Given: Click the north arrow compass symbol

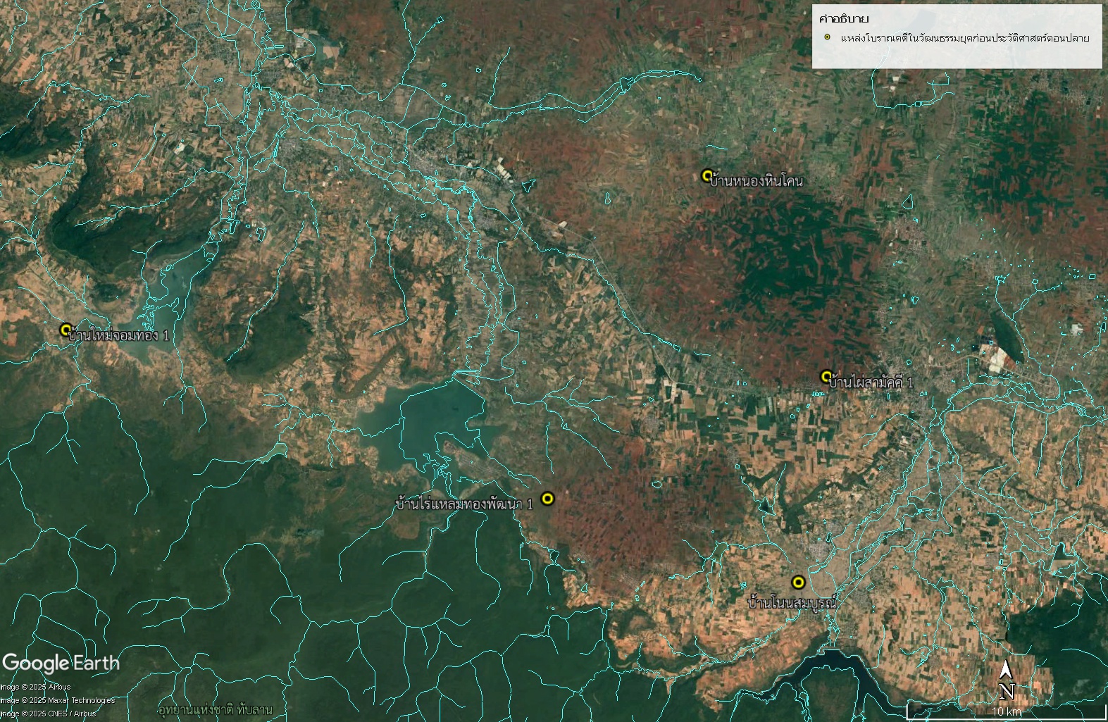Looking at the screenshot, I should [1007, 680].
